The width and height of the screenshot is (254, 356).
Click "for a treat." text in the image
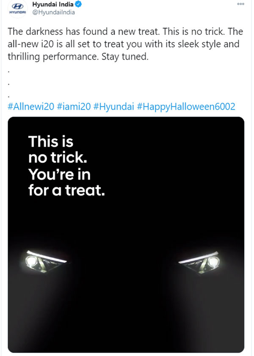(66, 190)
